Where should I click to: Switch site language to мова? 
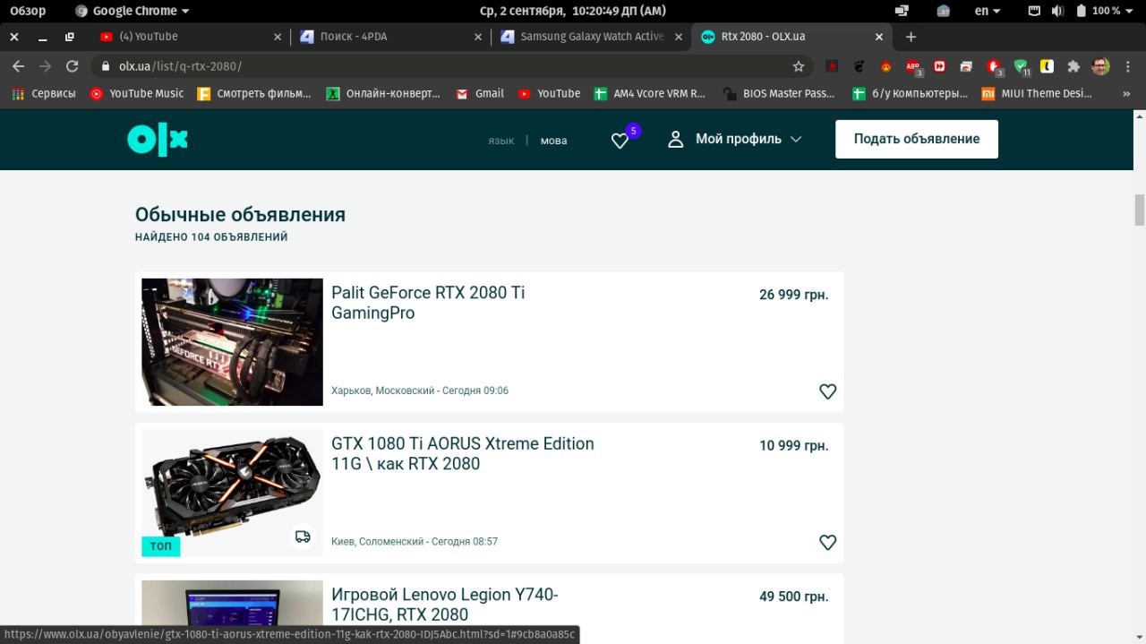tap(553, 141)
